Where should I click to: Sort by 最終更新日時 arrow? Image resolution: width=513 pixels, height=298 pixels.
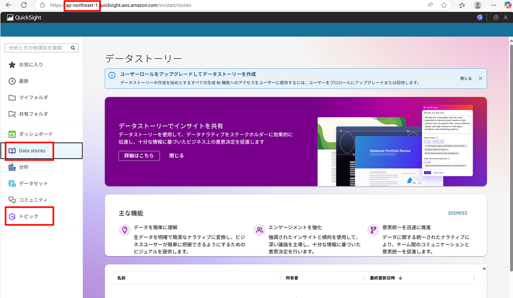tap(400, 278)
